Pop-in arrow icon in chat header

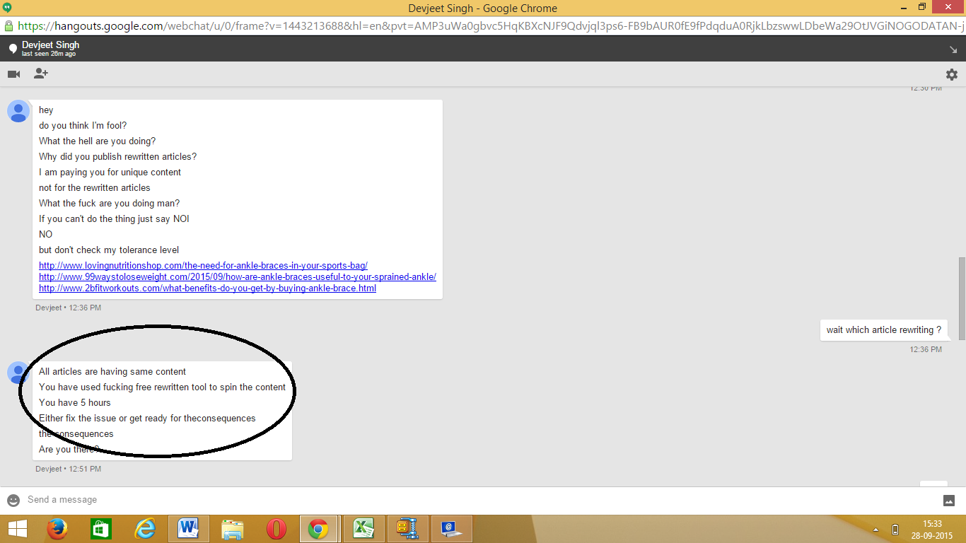click(x=953, y=49)
